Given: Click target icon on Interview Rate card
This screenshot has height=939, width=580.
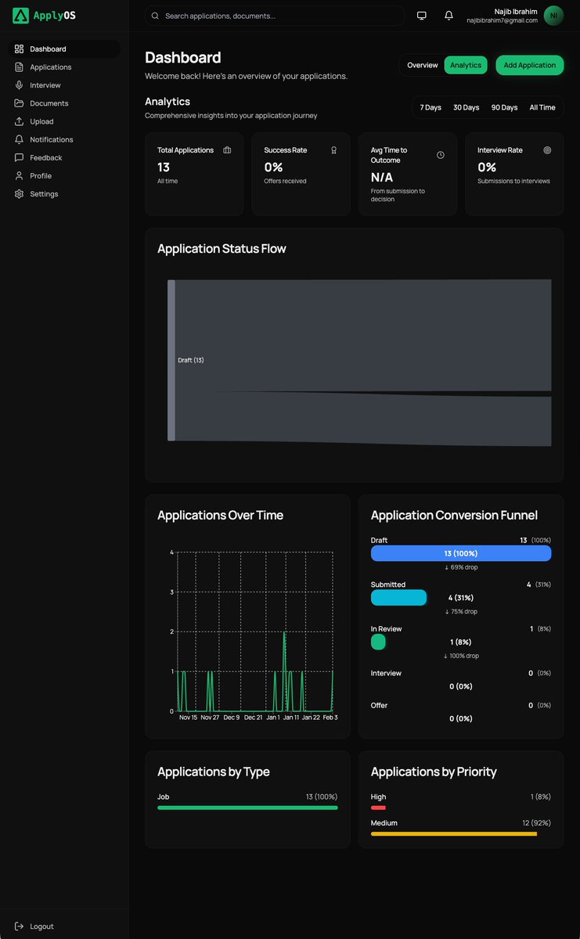Looking at the screenshot, I should coord(547,150).
